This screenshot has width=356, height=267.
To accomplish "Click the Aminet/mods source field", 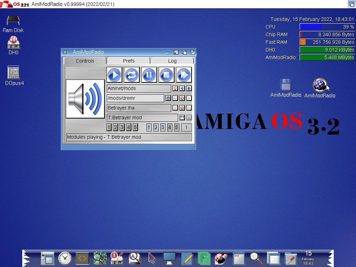I will pyautogui.click(x=139, y=88).
